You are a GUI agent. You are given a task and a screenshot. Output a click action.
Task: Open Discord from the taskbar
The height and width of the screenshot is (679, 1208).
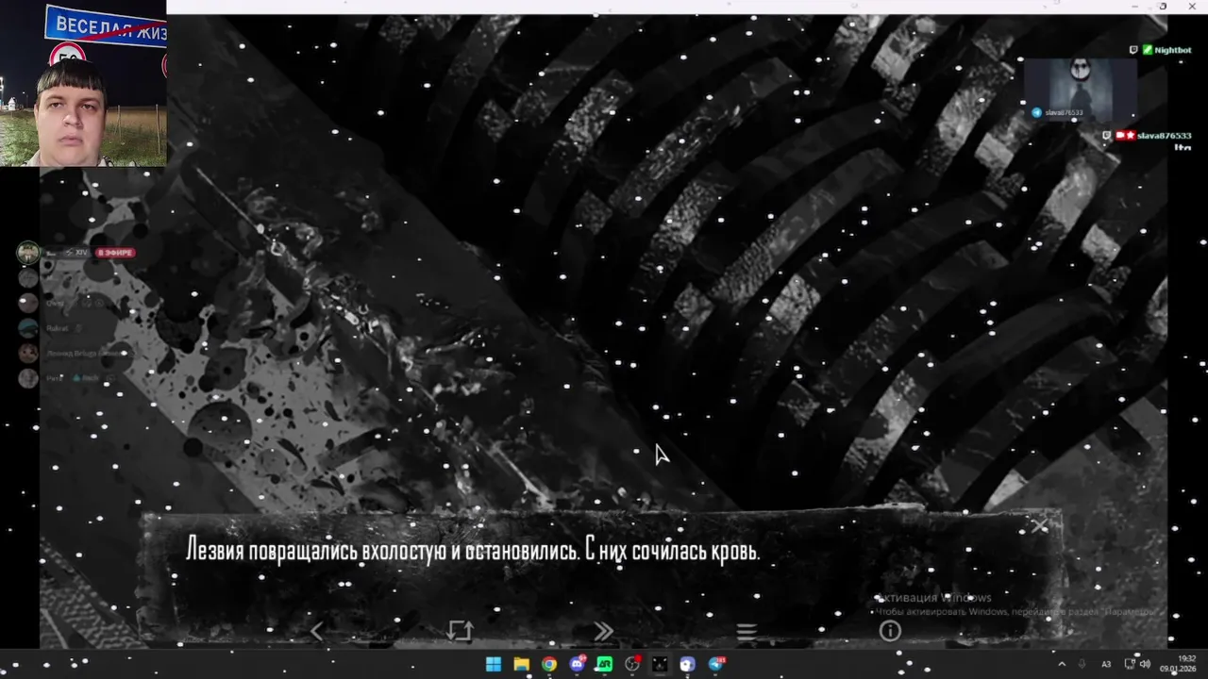click(577, 664)
